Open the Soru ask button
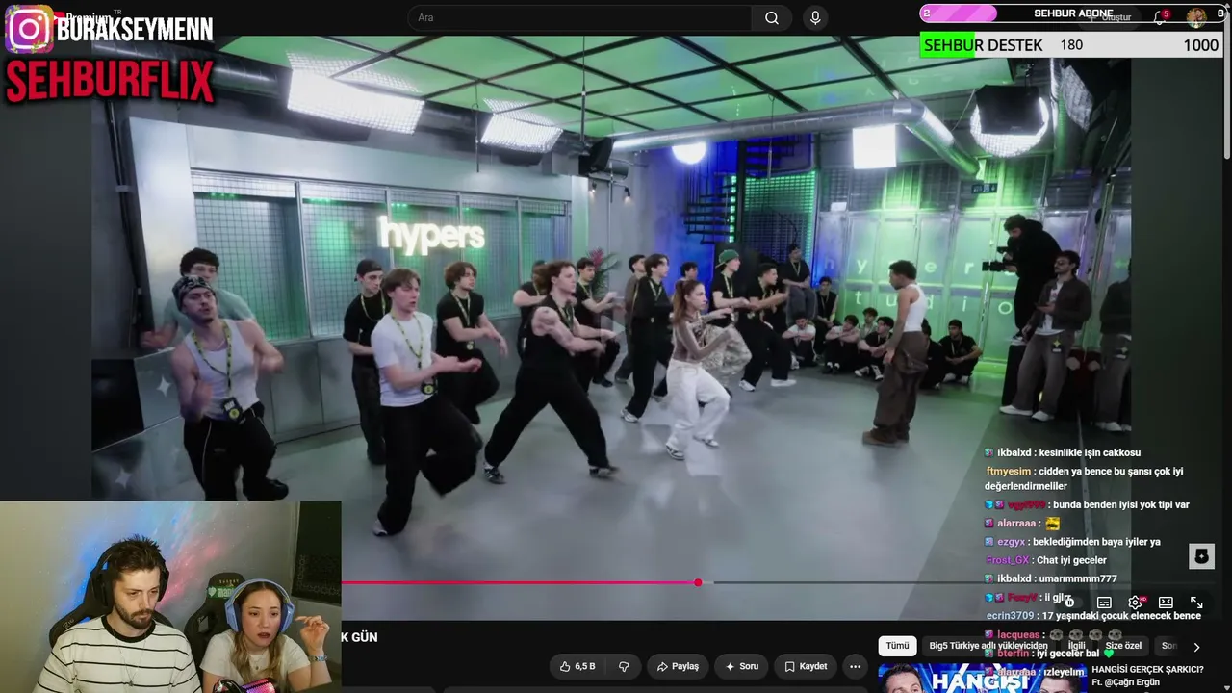This screenshot has width=1232, height=693. [742, 666]
